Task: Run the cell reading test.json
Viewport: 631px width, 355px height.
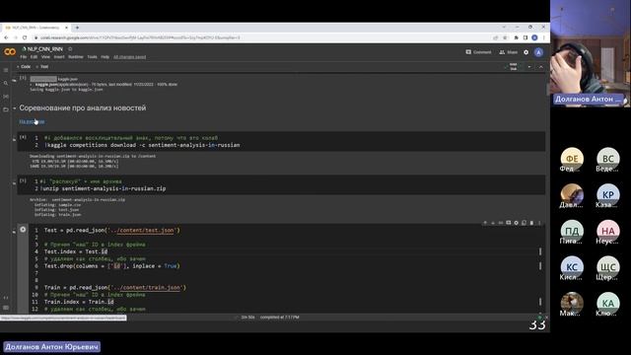Action: (x=23, y=230)
